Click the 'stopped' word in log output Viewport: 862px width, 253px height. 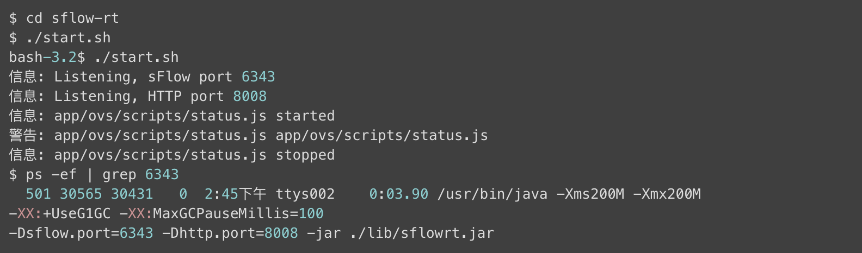305,155
